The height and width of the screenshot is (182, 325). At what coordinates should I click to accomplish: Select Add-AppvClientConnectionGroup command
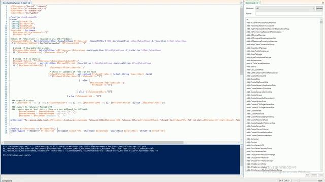261,44
